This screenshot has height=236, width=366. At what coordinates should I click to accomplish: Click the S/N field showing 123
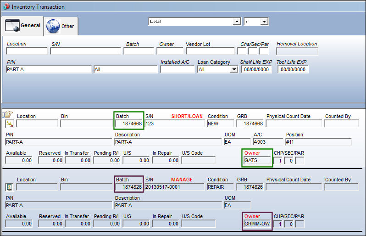tap(174, 124)
